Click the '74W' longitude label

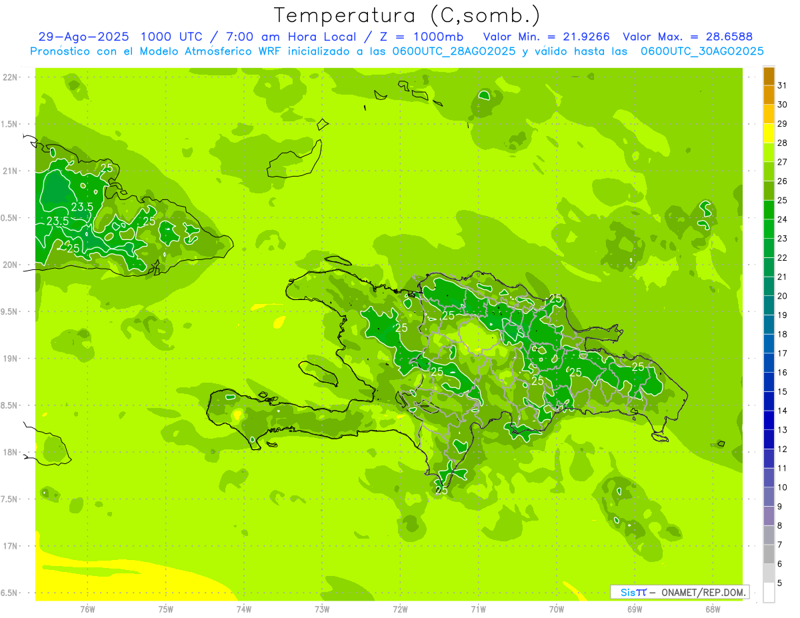point(244,609)
